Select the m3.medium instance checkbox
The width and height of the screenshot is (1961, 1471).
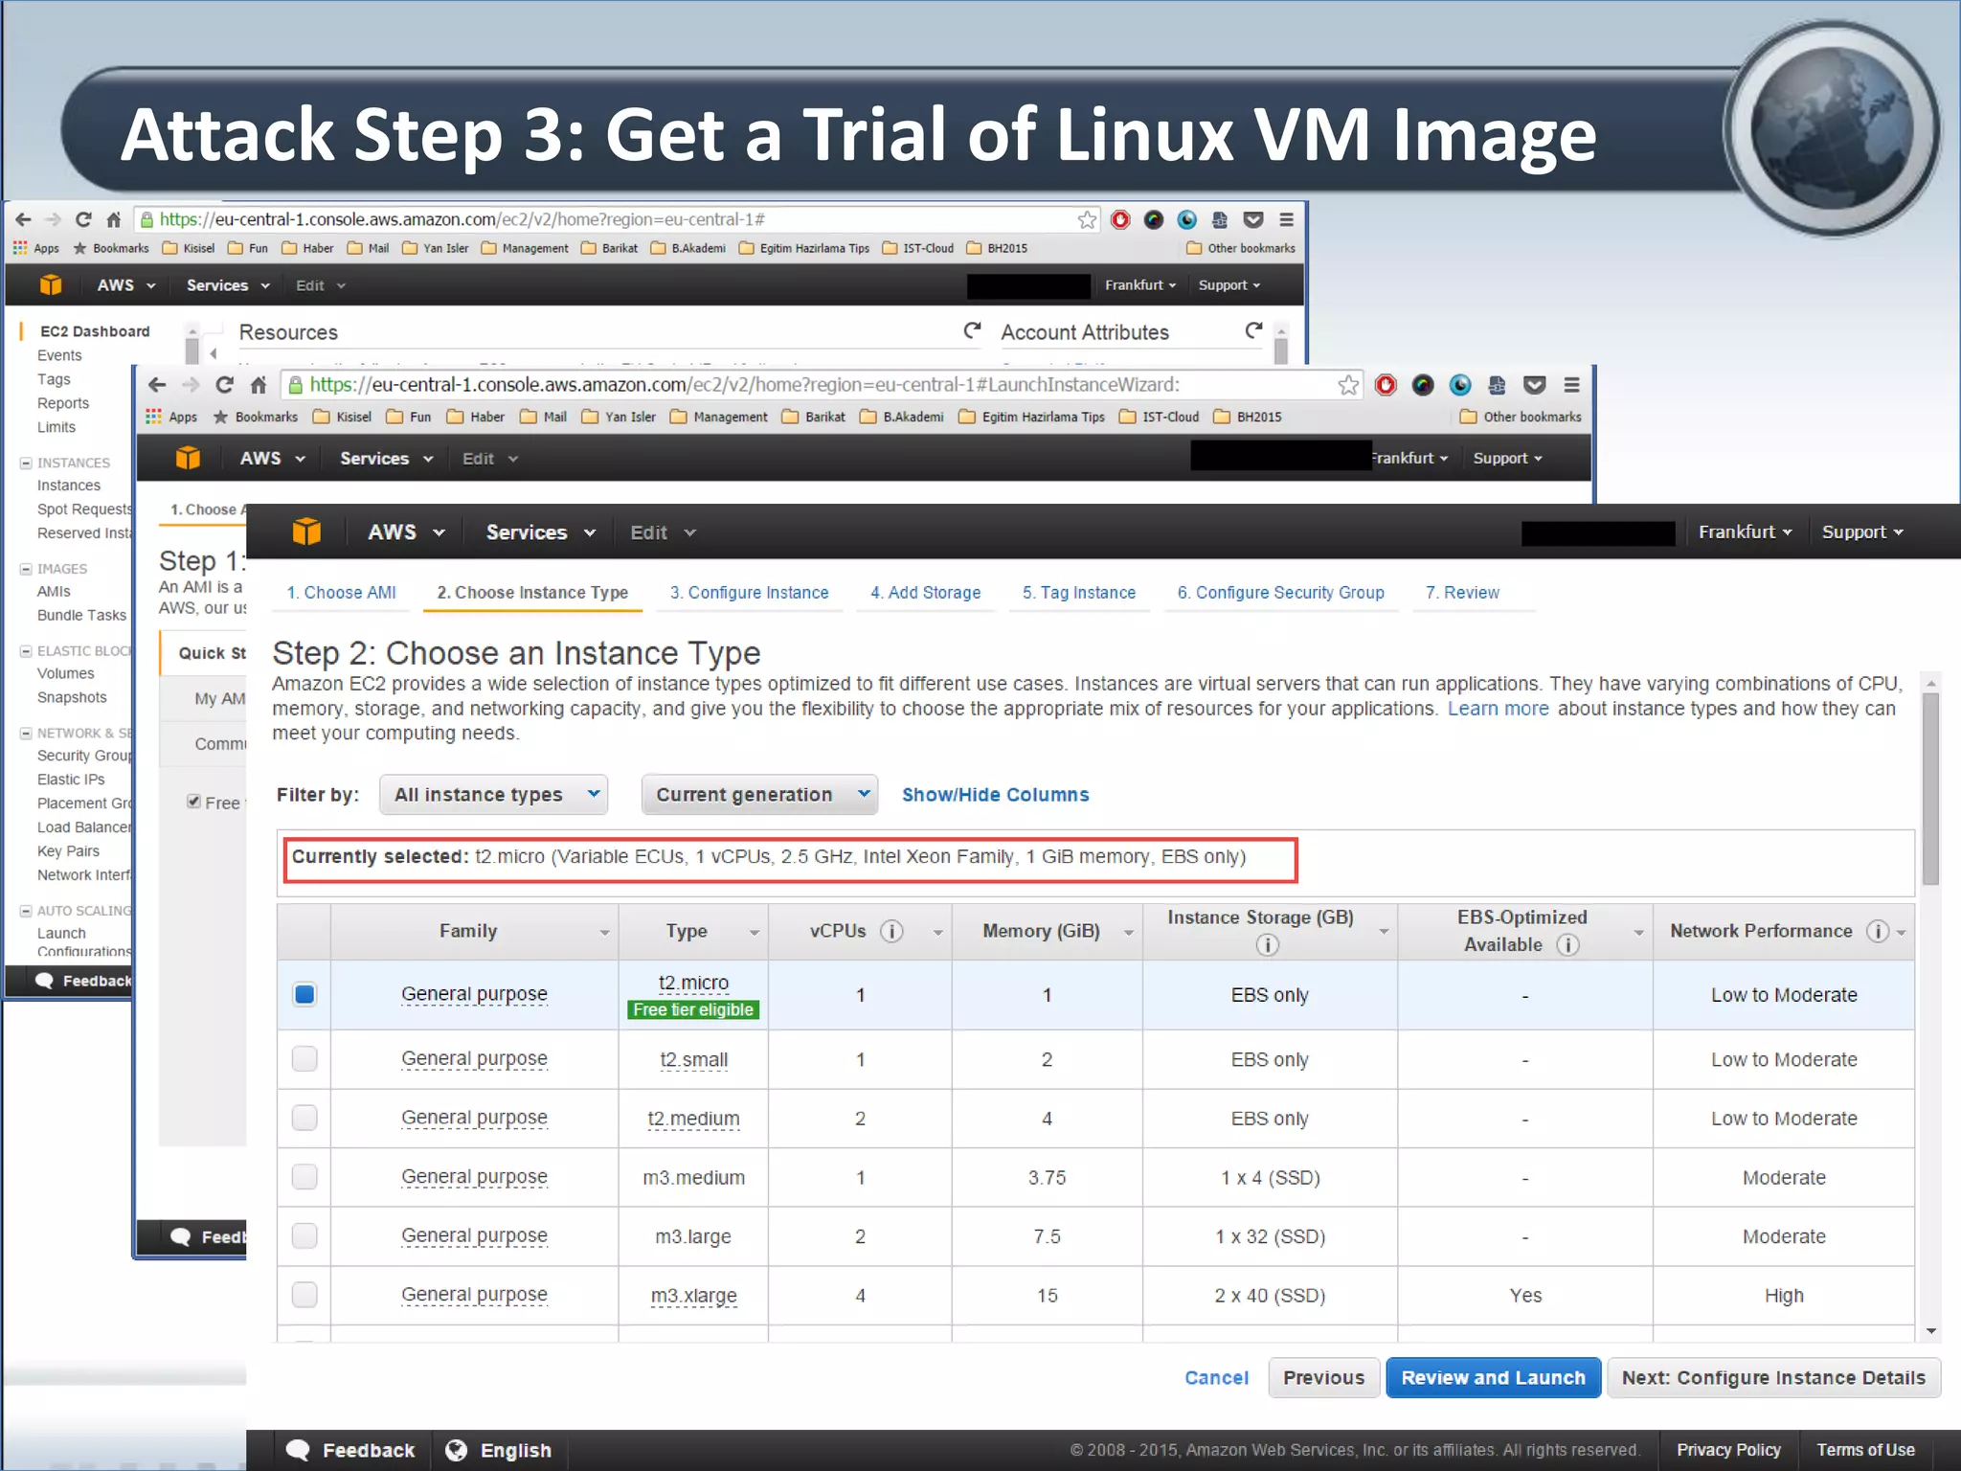coord(304,1177)
